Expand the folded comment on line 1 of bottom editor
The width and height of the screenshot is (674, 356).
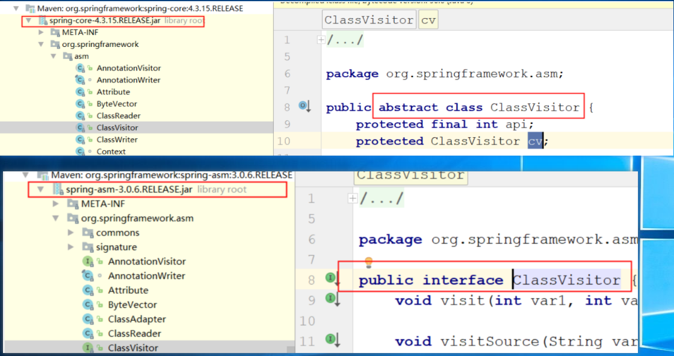[353, 198]
